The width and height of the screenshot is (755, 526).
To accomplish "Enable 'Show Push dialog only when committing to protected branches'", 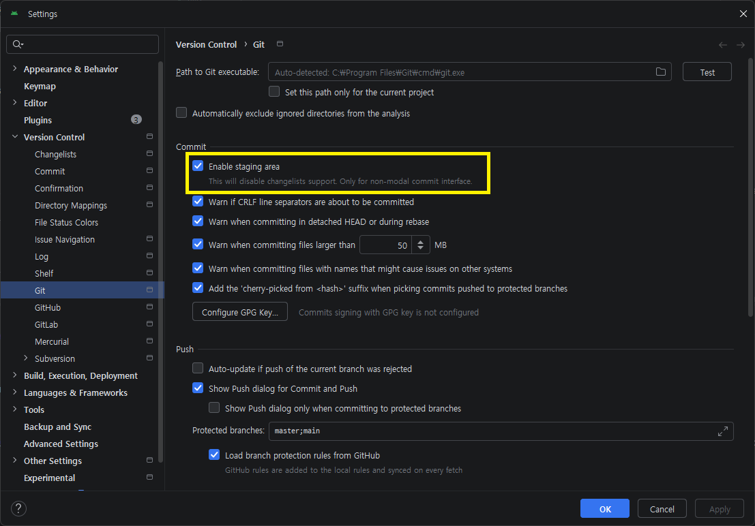I will coord(214,407).
